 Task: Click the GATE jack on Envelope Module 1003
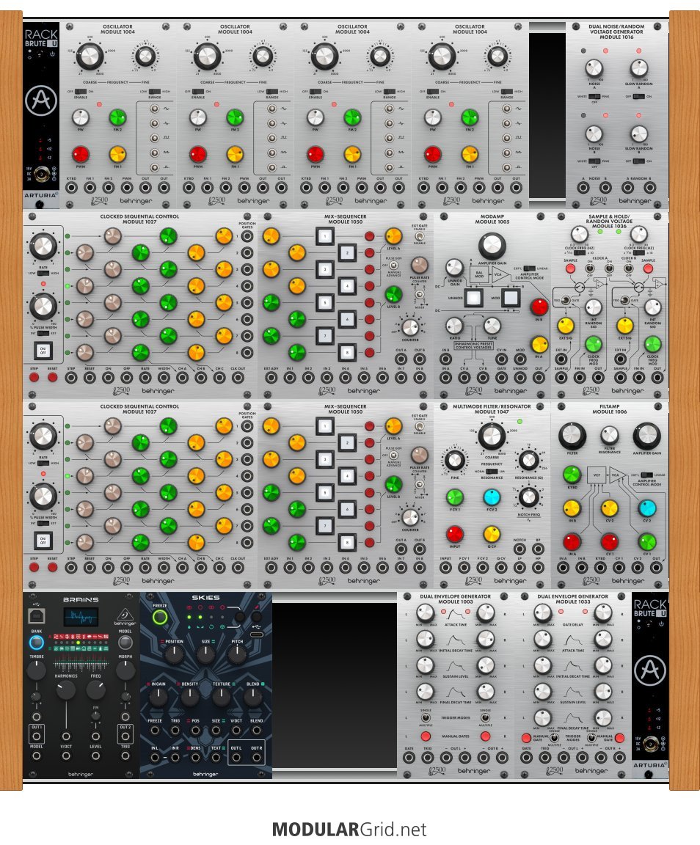409,757
